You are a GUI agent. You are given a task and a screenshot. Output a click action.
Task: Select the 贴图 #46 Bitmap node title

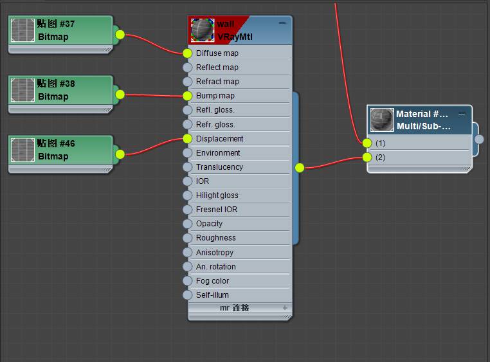tap(56, 150)
